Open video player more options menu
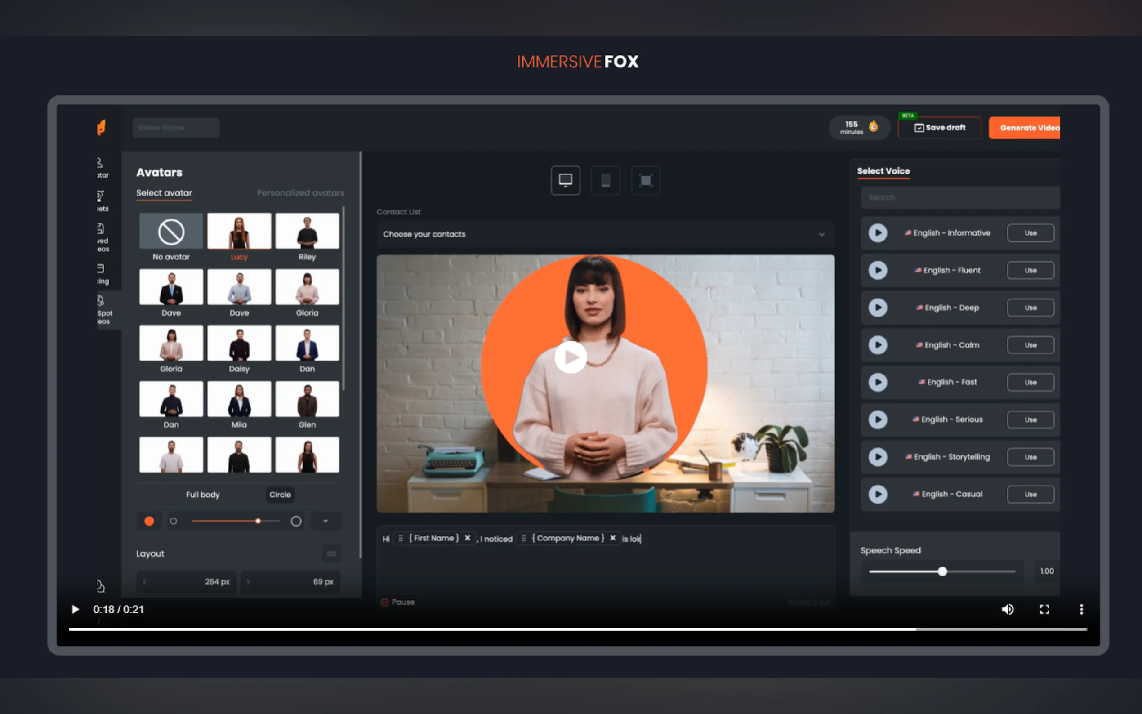Viewport: 1142px width, 714px height. pyautogui.click(x=1081, y=609)
